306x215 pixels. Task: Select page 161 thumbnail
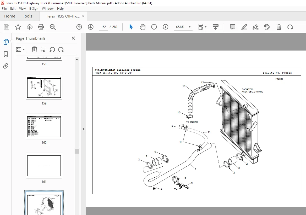(44, 166)
